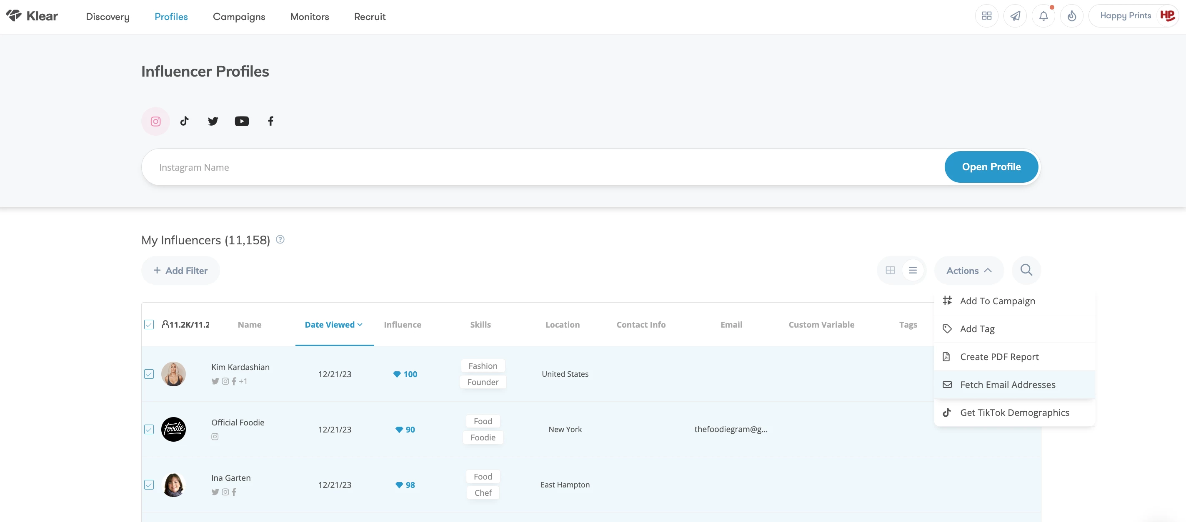This screenshot has width=1186, height=522.
Task: Select the TikTok platform icon
Action: tap(184, 121)
